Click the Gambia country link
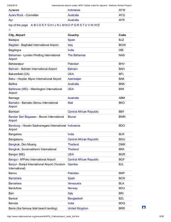The width and height of the screenshot is (171, 222). (x=73, y=164)
